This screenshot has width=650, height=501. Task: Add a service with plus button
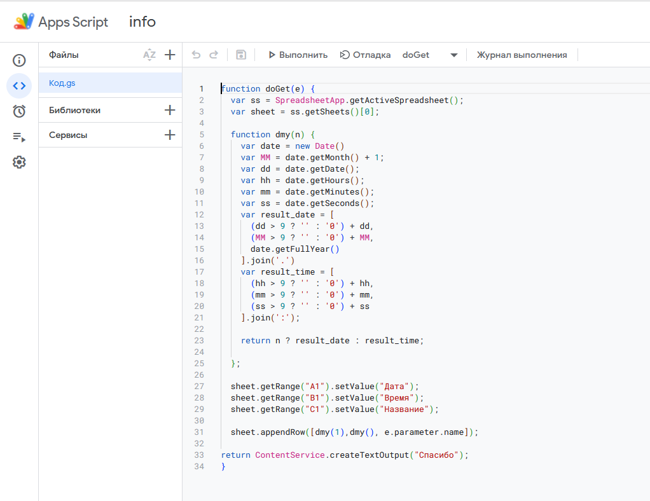point(170,135)
